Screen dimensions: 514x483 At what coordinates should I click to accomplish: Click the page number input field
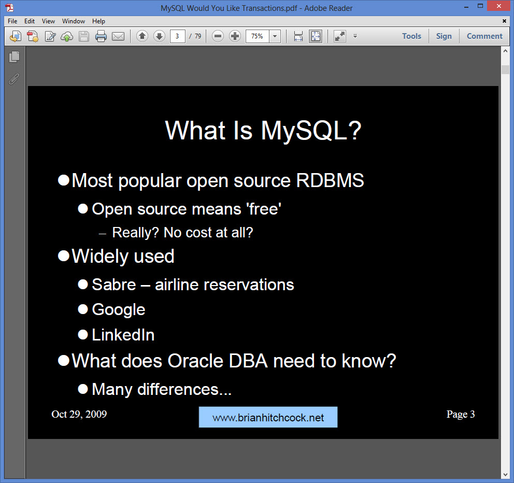178,36
